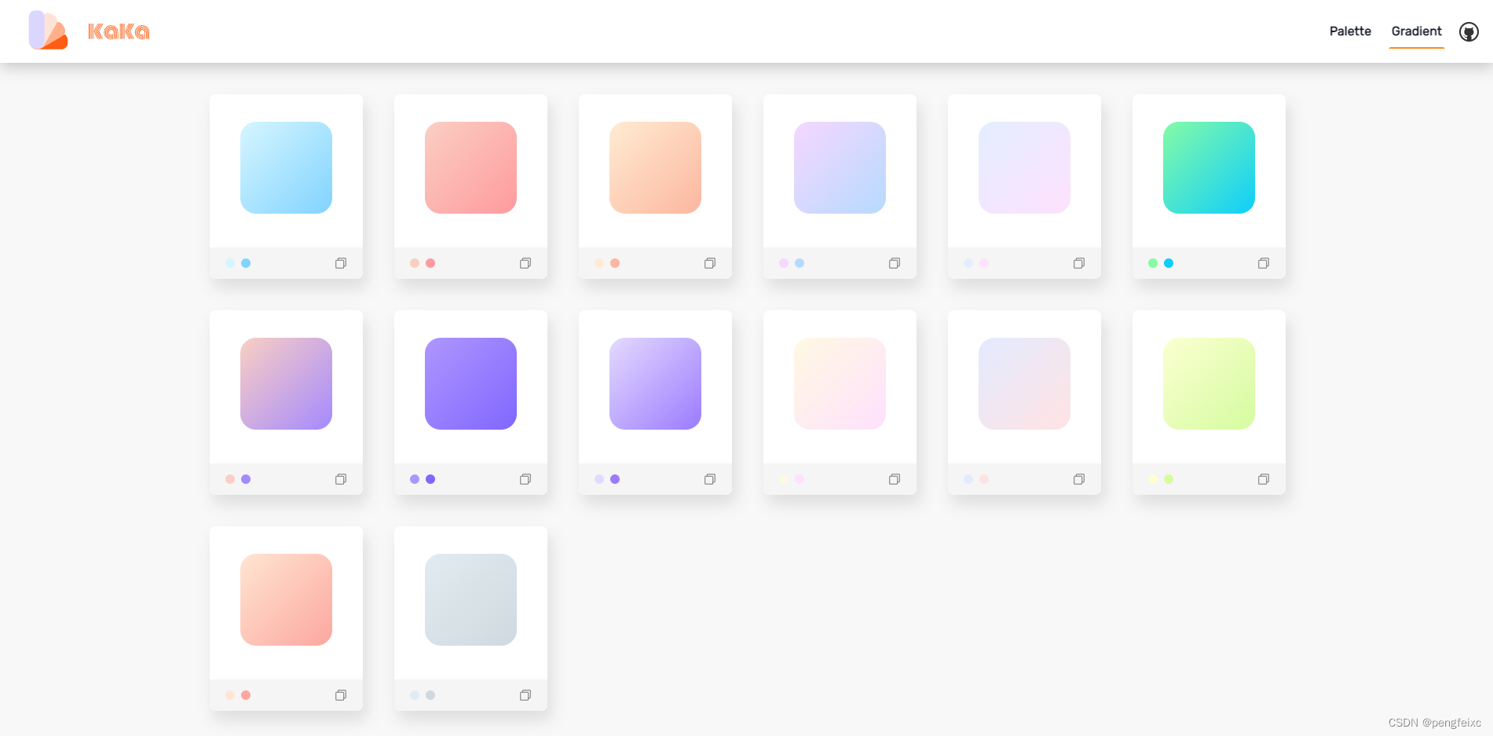The height and width of the screenshot is (736, 1493).
Task: Click the salmon end dot under third-row peach gradient
Action: [246, 695]
